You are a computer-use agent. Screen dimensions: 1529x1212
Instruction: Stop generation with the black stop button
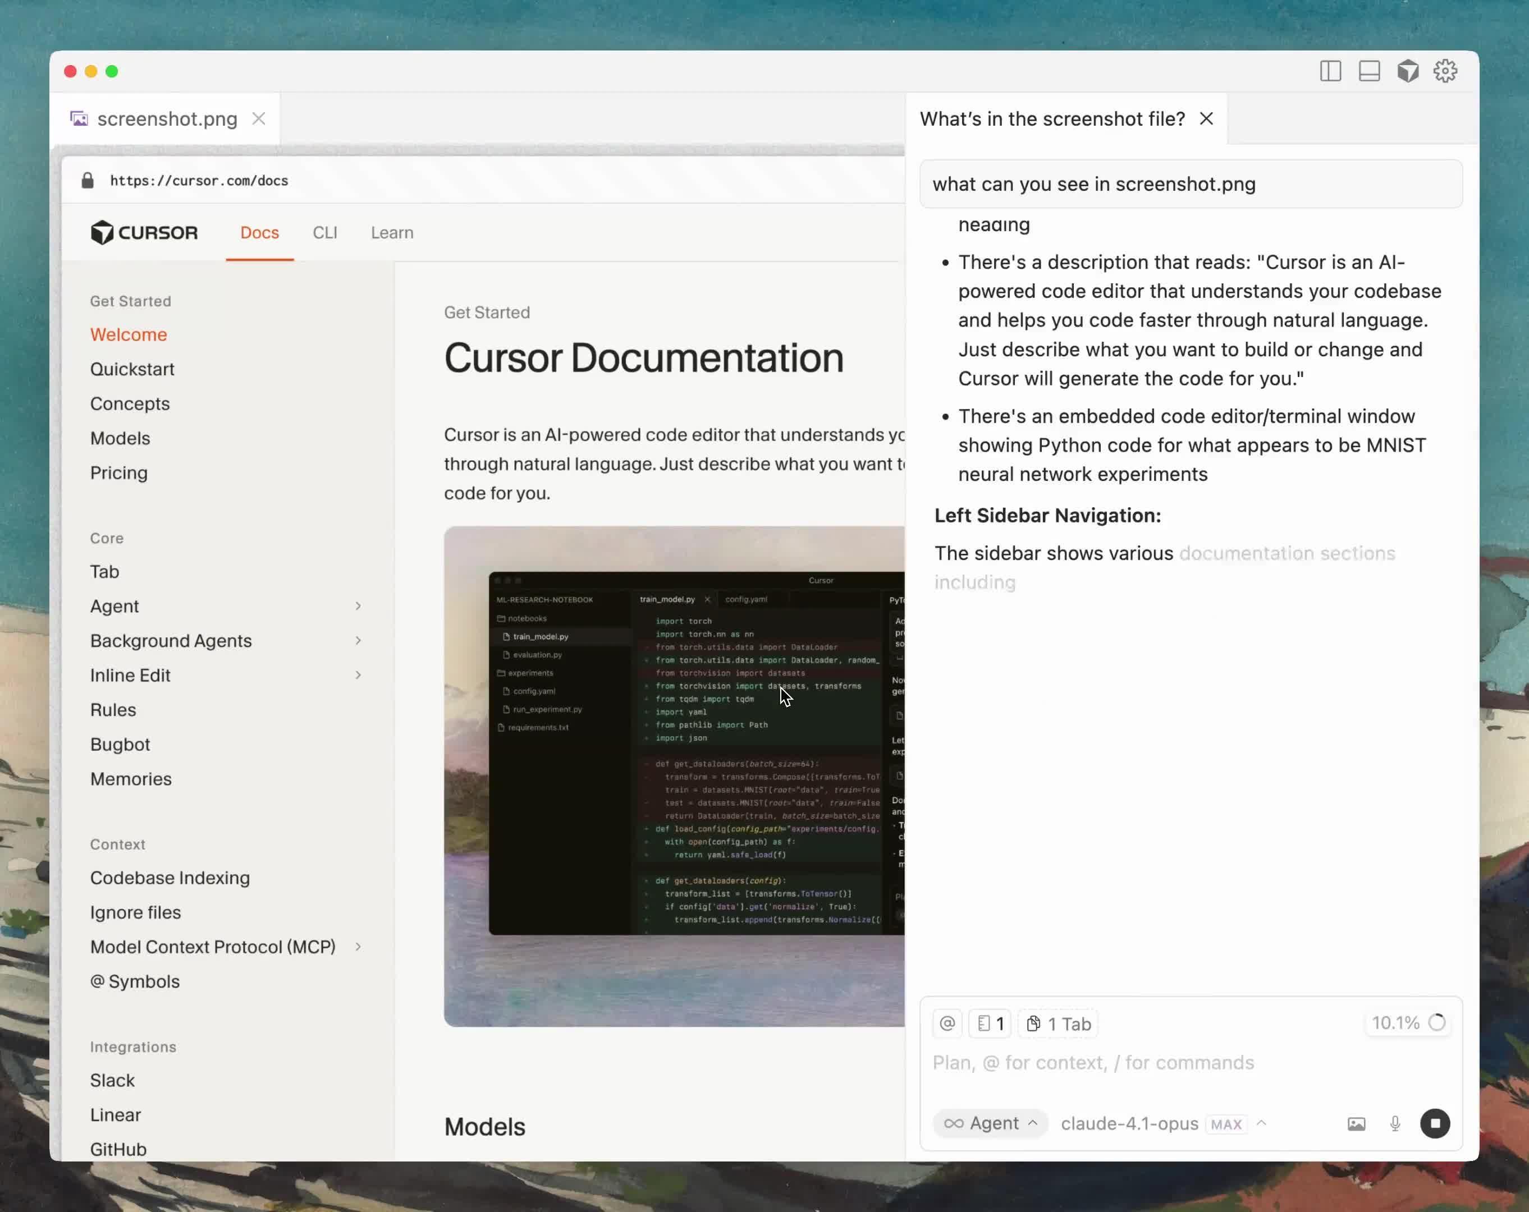[1435, 1123]
